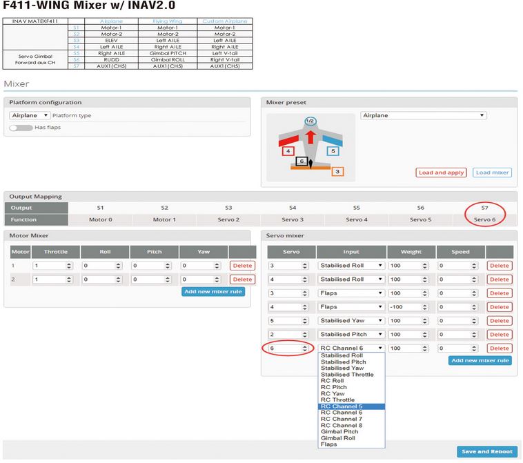Click the Motor 0 function cell
Image resolution: width=523 pixels, height=463 pixels.
(x=101, y=220)
